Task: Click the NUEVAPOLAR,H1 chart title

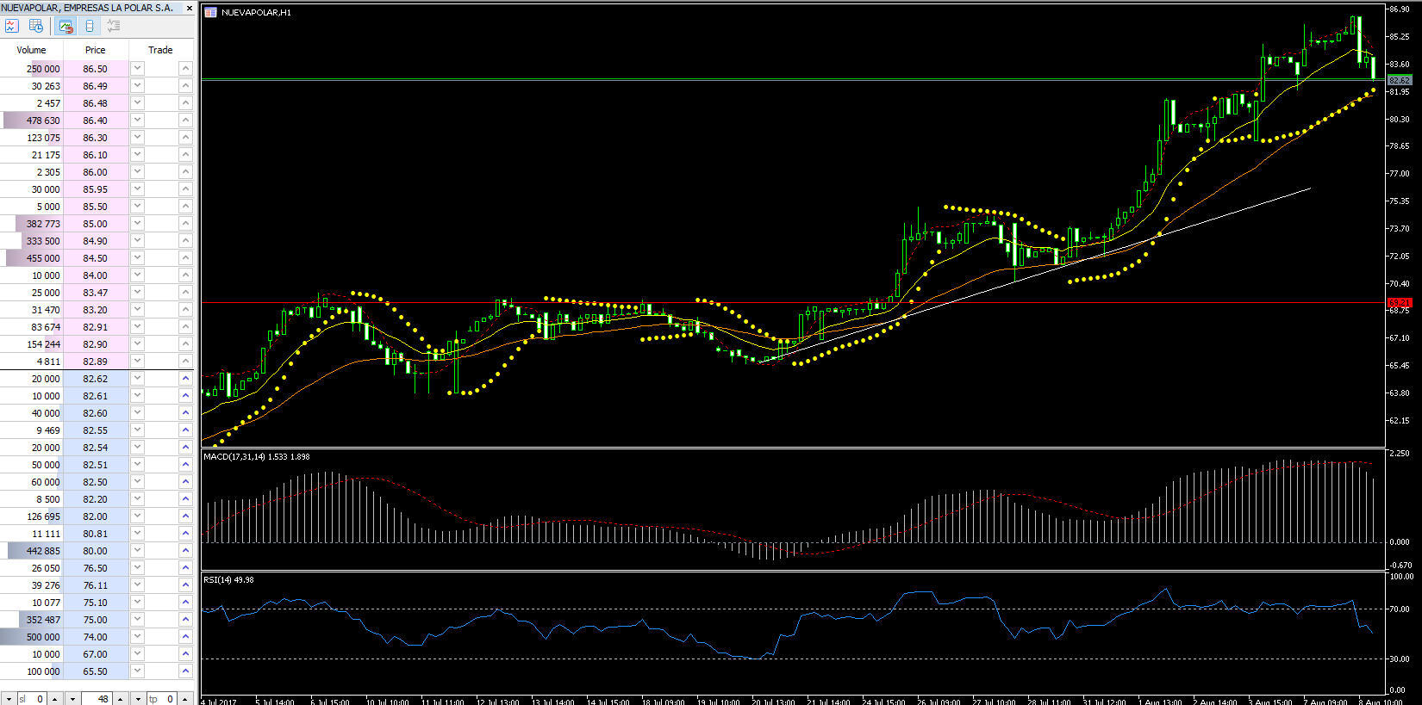Action: tap(256, 13)
